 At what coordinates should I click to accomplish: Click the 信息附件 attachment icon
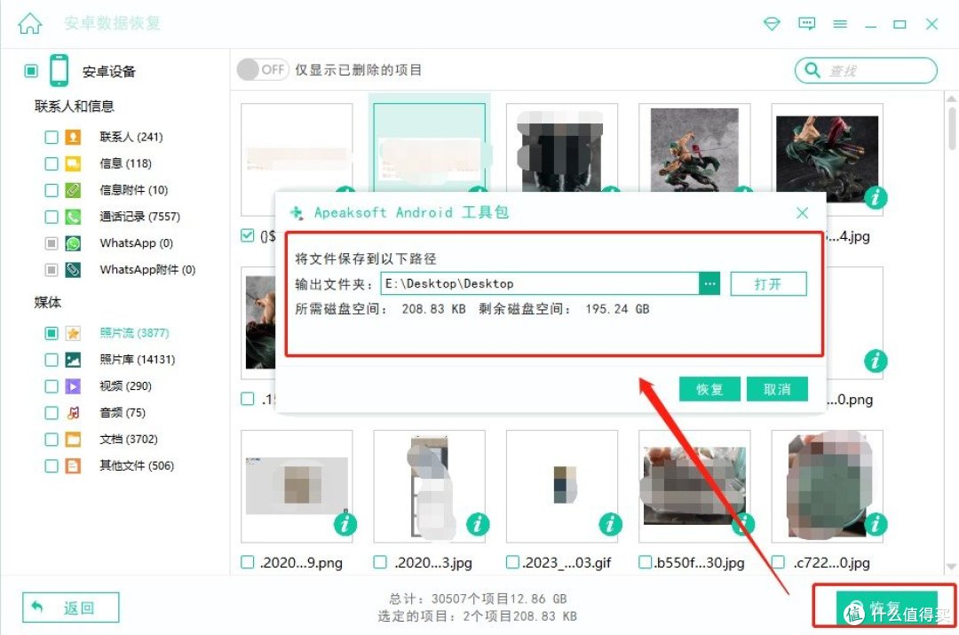(73, 190)
